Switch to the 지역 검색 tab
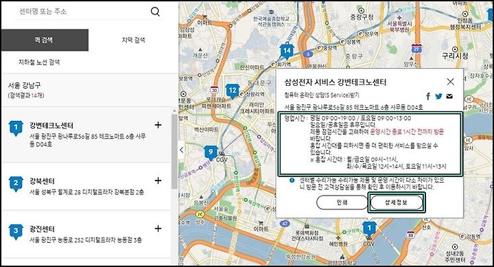The image size is (494, 267). click(x=133, y=40)
